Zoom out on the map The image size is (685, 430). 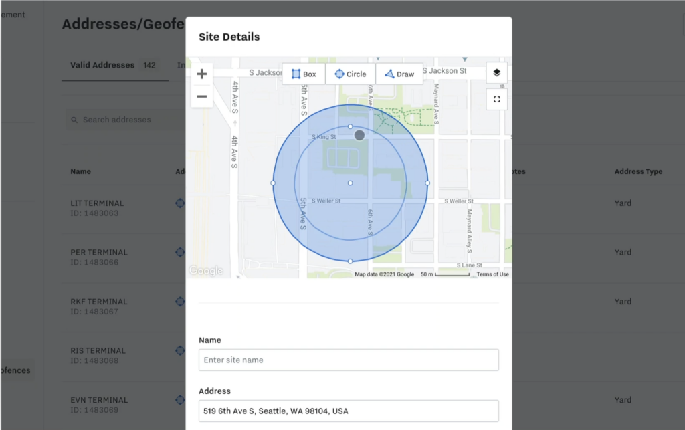click(x=202, y=96)
